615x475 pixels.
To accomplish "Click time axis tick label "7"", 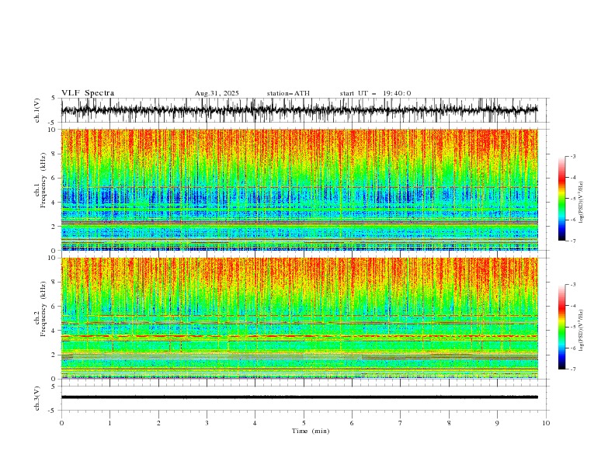I will [401, 423].
